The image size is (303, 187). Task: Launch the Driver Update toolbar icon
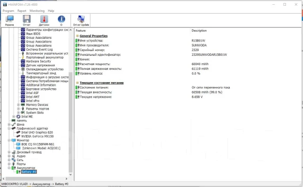click(x=81, y=19)
